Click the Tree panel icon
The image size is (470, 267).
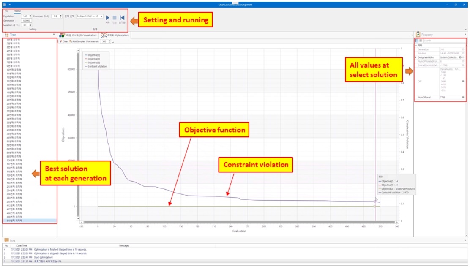pyautogui.click(x=7, y=35)
